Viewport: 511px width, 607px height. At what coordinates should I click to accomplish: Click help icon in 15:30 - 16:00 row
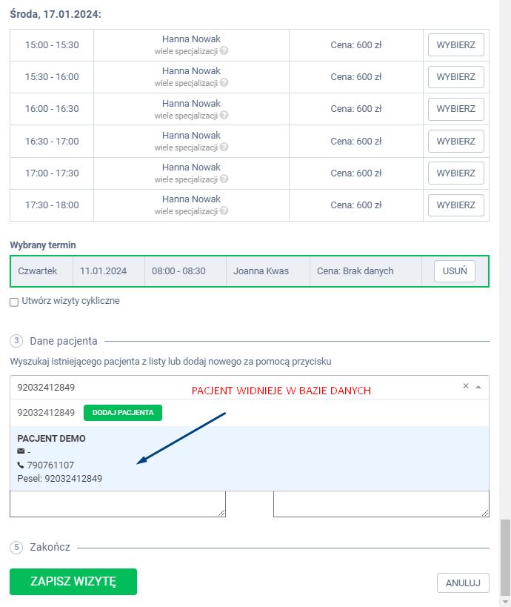224,83
